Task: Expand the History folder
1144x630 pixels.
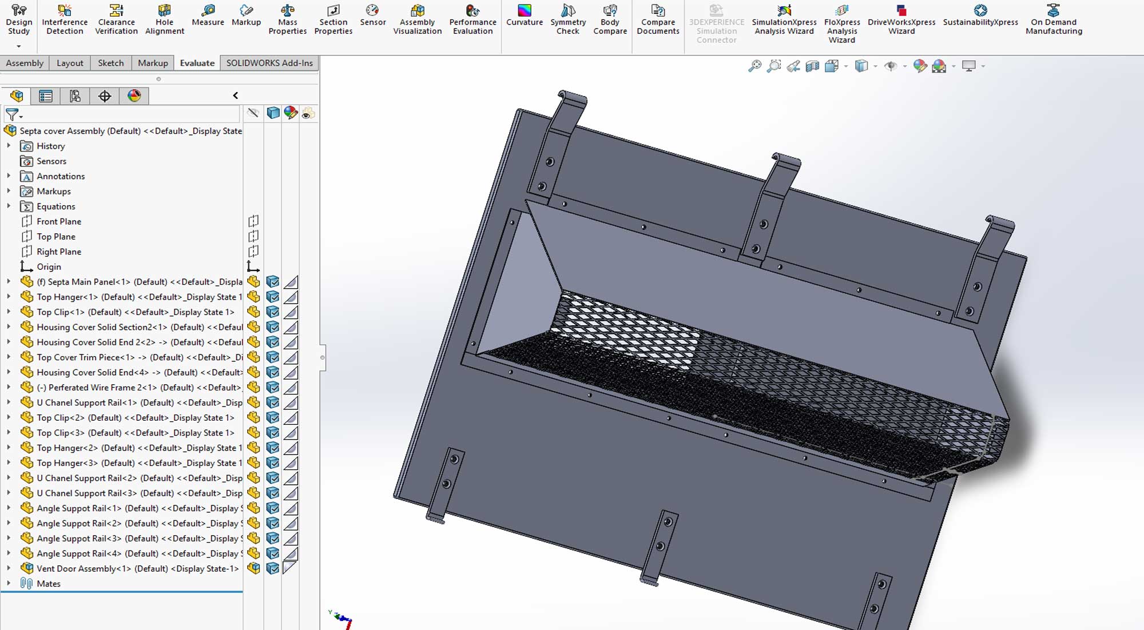Action: tap(9, 146)
